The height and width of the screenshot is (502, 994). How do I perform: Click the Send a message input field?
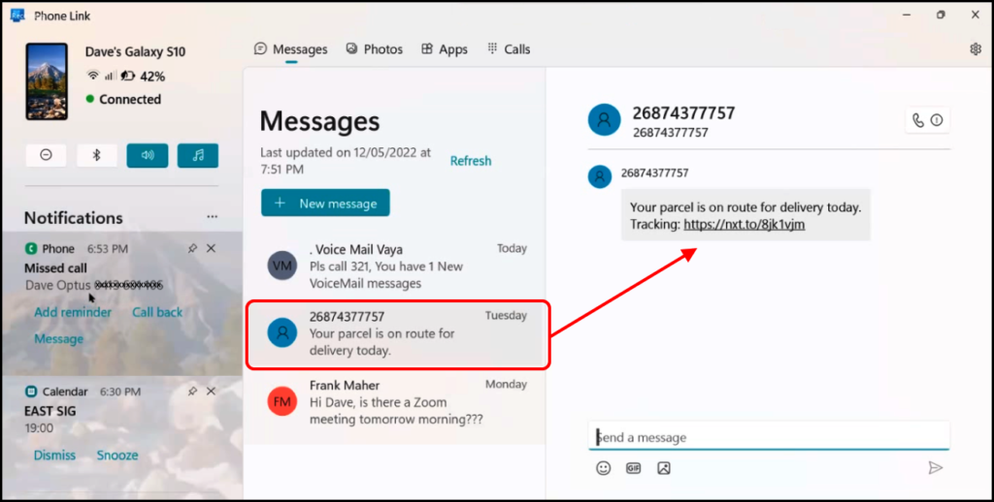tap(769, 437)
